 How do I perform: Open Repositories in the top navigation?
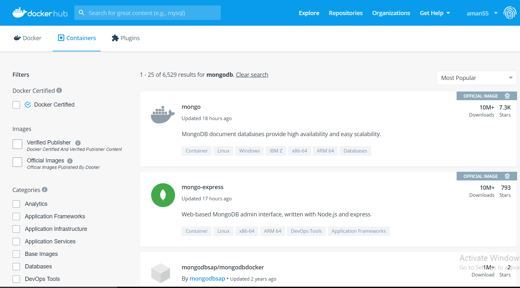point(346,13)
